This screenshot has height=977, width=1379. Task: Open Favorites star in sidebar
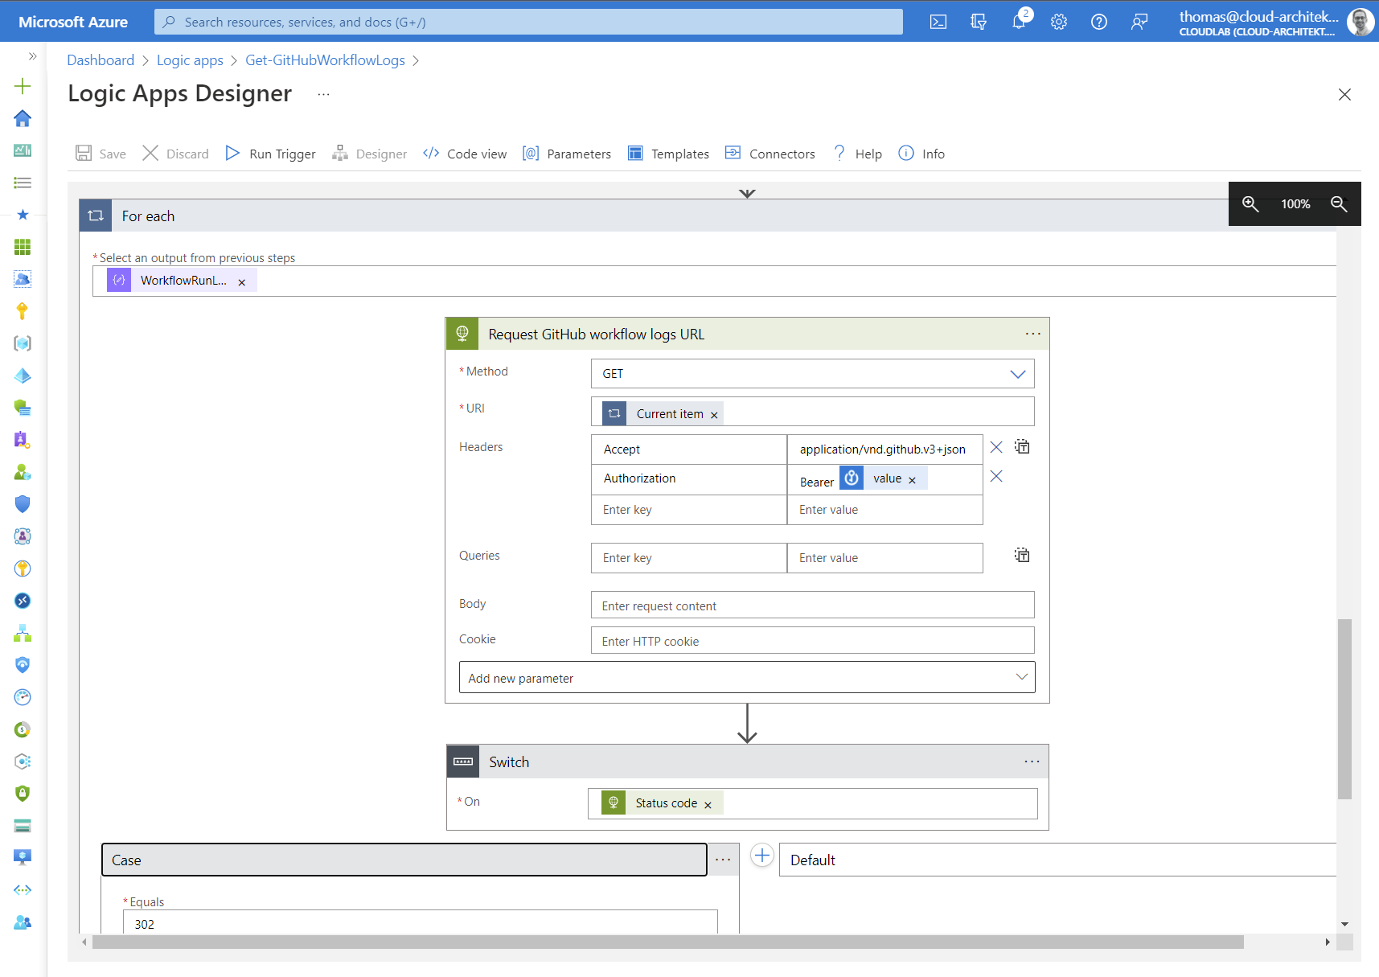(23, 215)
